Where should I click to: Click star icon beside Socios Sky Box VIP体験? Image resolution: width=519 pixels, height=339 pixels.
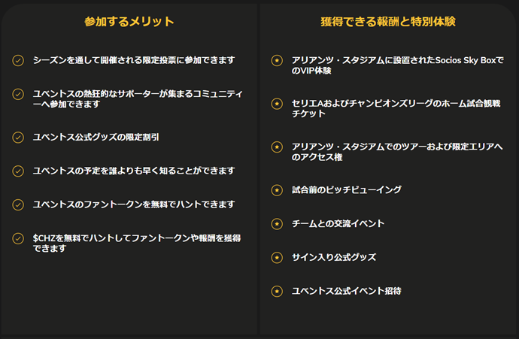[277, 61]
